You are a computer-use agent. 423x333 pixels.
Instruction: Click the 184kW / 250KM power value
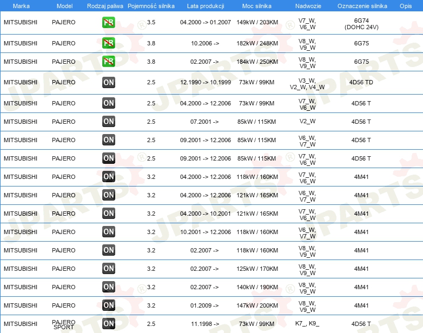pyautogui.click(x=257, y=62)
